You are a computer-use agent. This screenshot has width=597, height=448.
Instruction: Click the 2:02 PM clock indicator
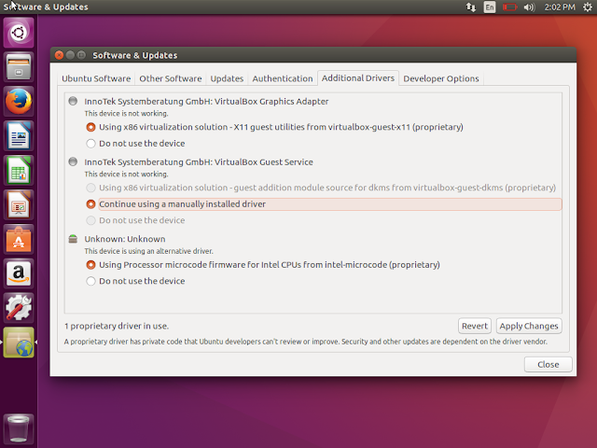coord(560,7)
